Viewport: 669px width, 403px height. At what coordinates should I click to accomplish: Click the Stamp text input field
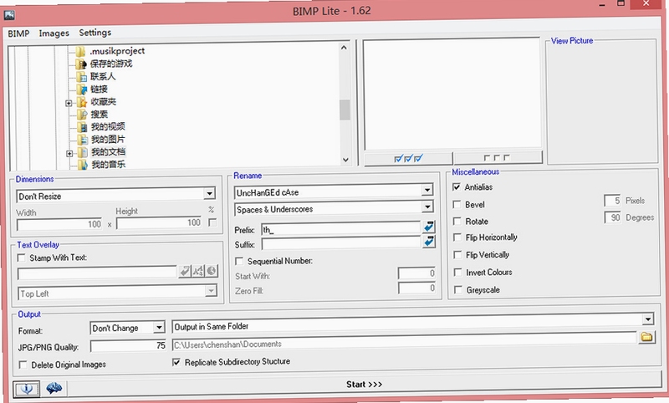97,273
